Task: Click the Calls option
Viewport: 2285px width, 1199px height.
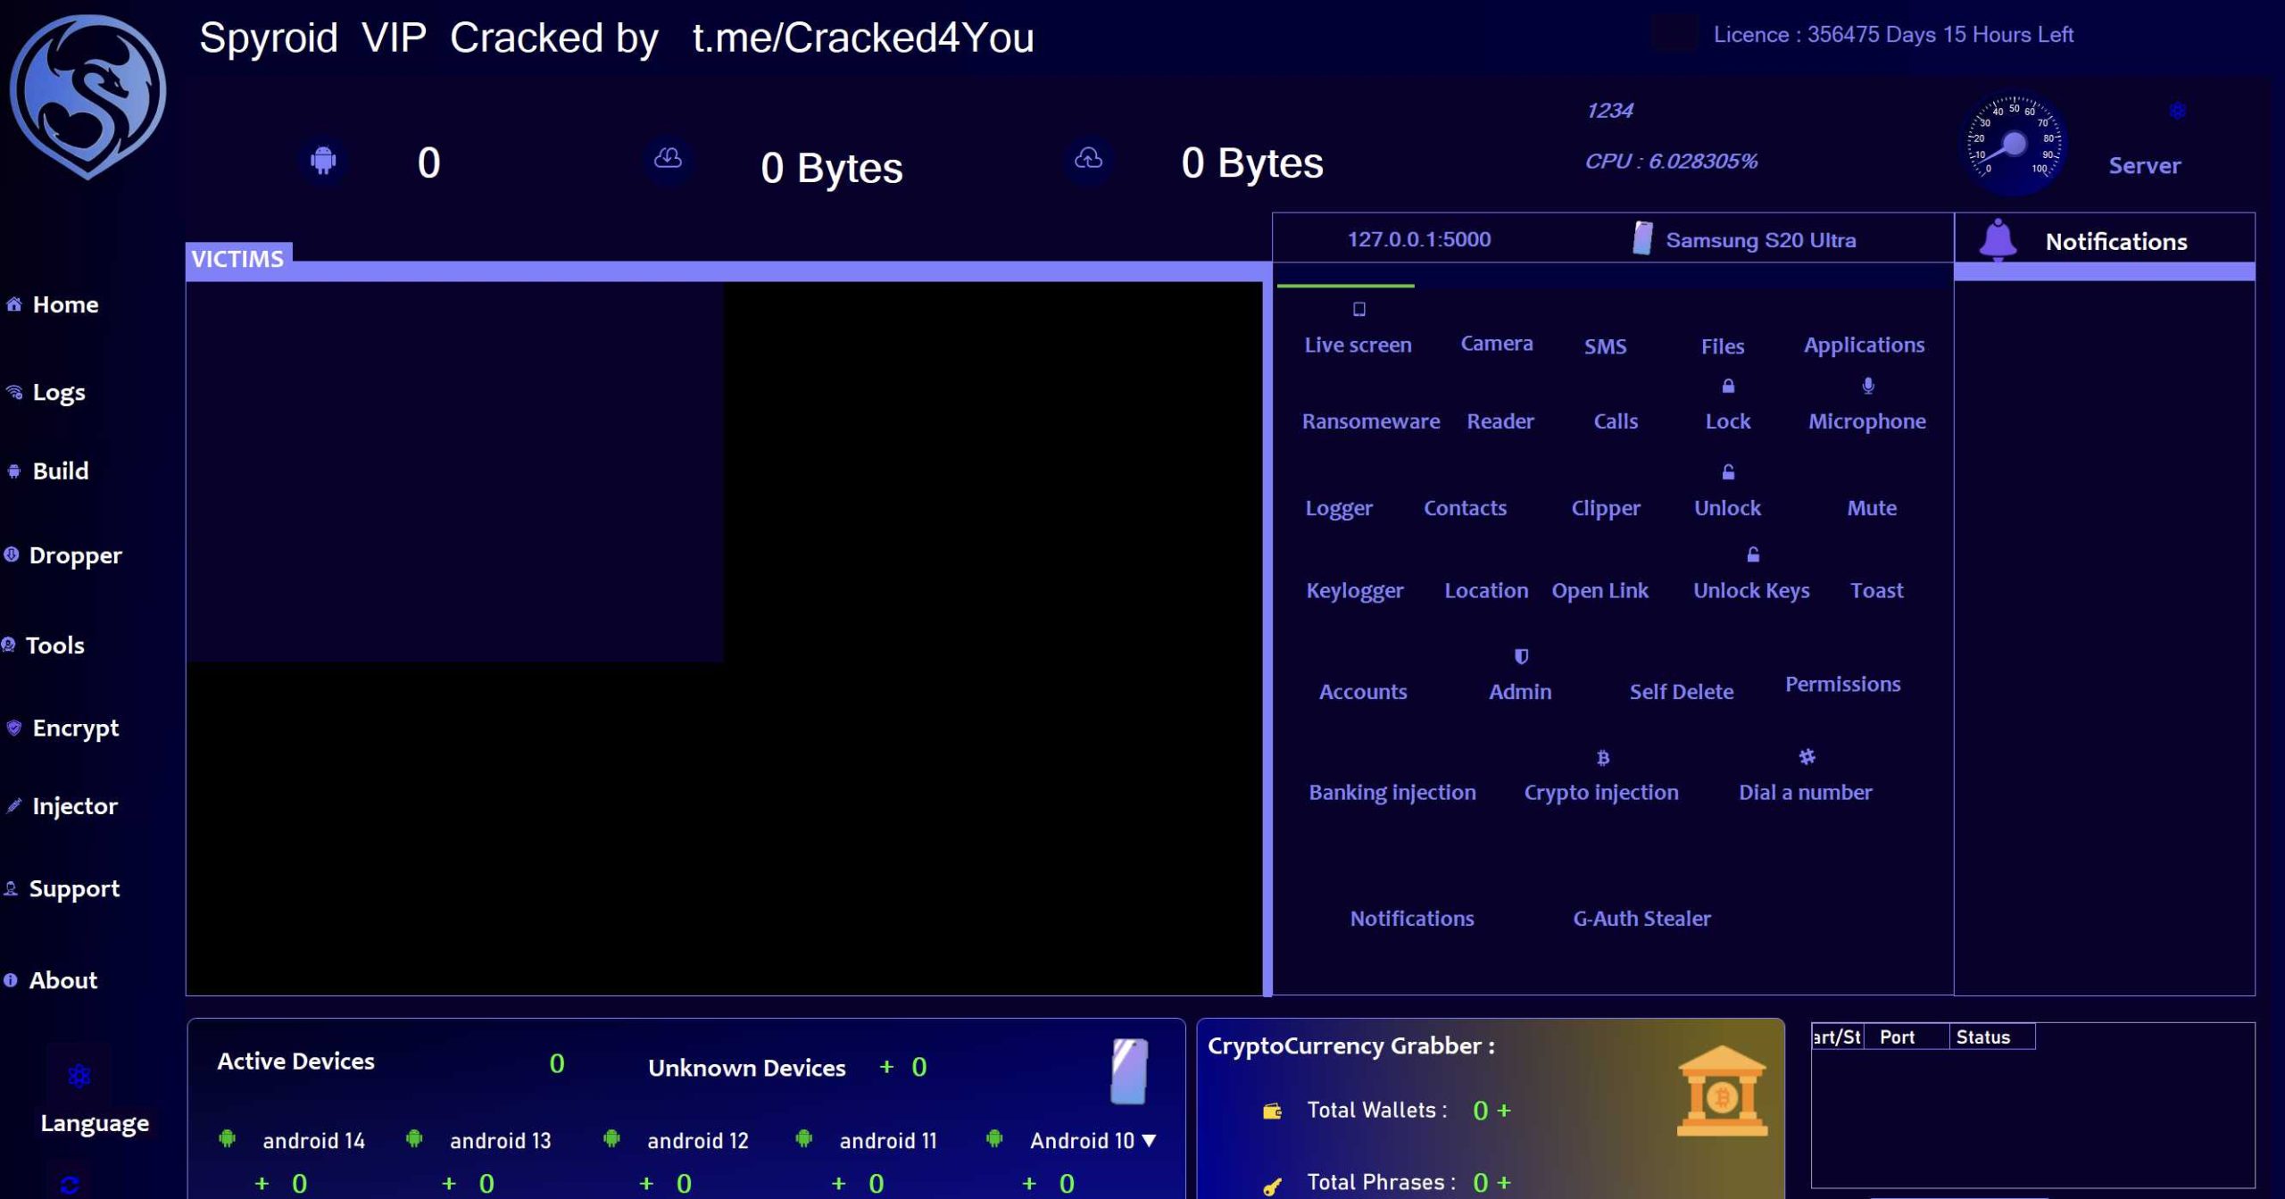Action: 1616,421
